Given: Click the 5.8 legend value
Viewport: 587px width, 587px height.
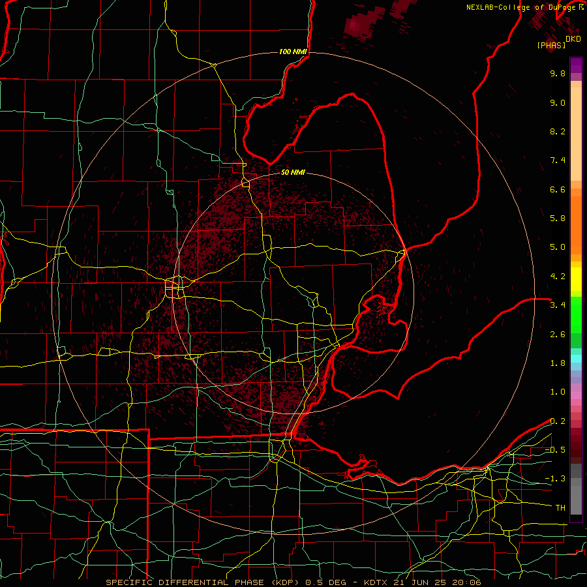Looking at the screenshot, I should (x=558, y=218).
